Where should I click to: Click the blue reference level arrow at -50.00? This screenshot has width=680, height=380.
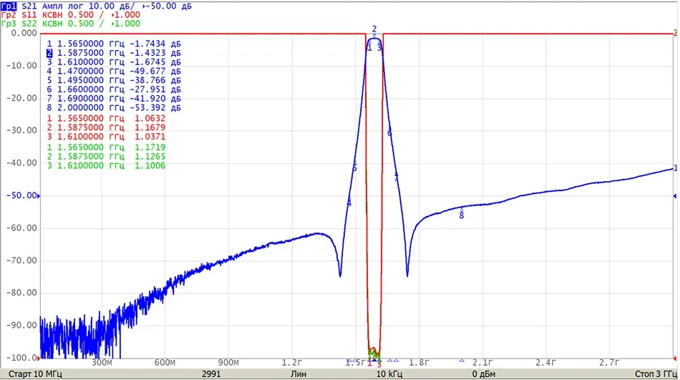39,196
